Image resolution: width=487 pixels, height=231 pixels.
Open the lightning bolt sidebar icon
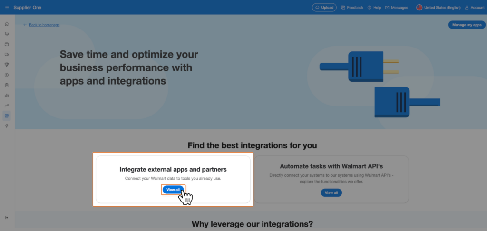7,126
